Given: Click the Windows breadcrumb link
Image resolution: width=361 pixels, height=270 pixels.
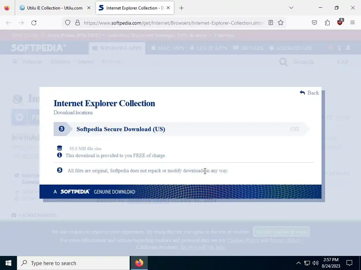Looking at the screenshot, I should coord(60,62).
